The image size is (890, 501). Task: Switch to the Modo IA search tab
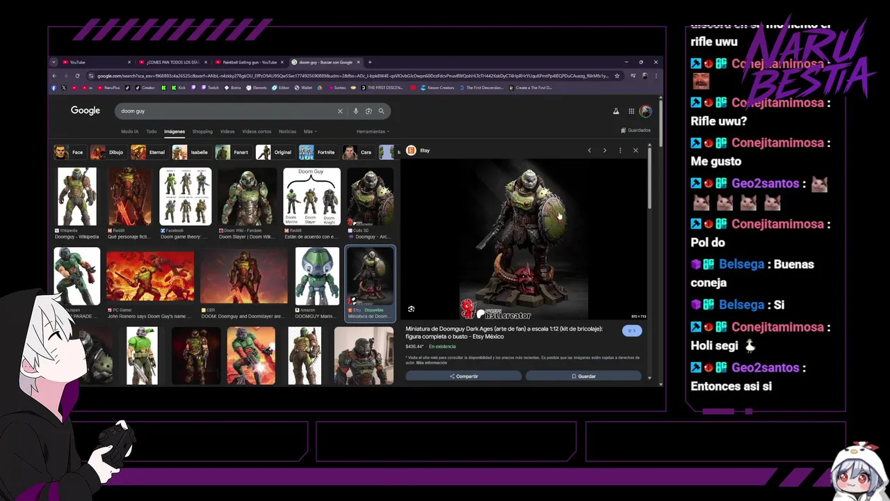[130, 132]
